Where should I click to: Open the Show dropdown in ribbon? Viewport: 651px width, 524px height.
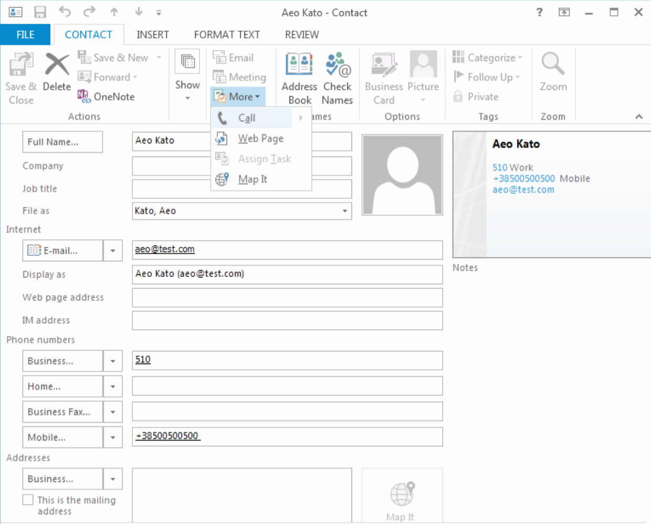coord(187,98)
